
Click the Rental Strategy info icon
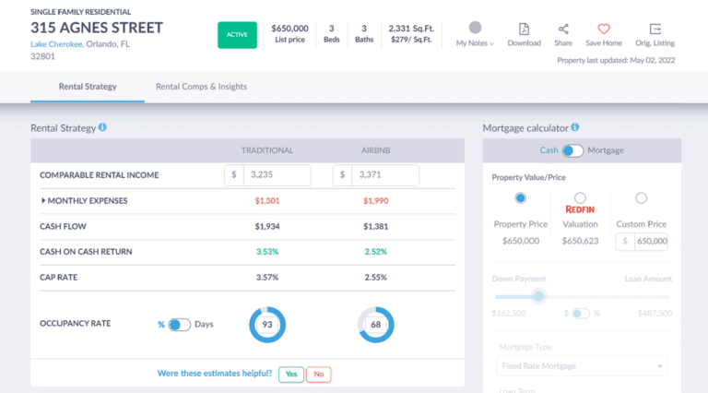pos(102,127)
